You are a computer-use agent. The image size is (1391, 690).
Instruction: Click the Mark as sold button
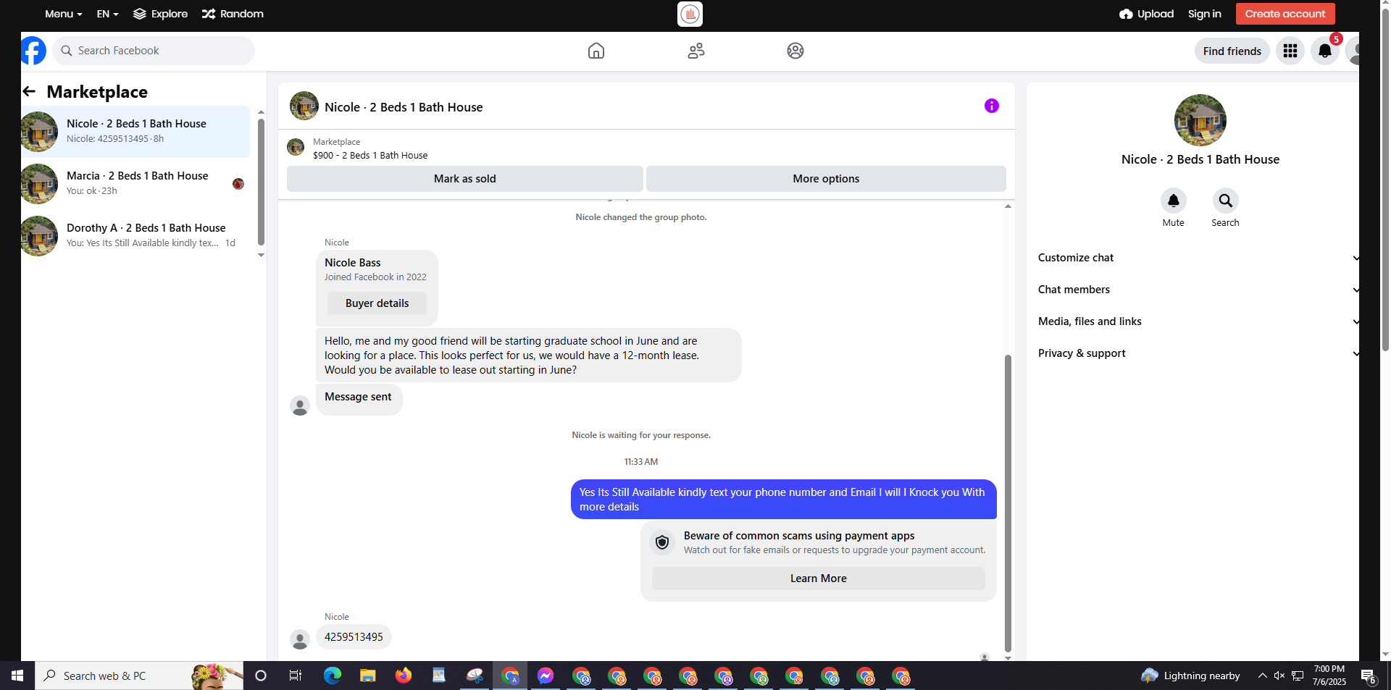tap(465, 179)
